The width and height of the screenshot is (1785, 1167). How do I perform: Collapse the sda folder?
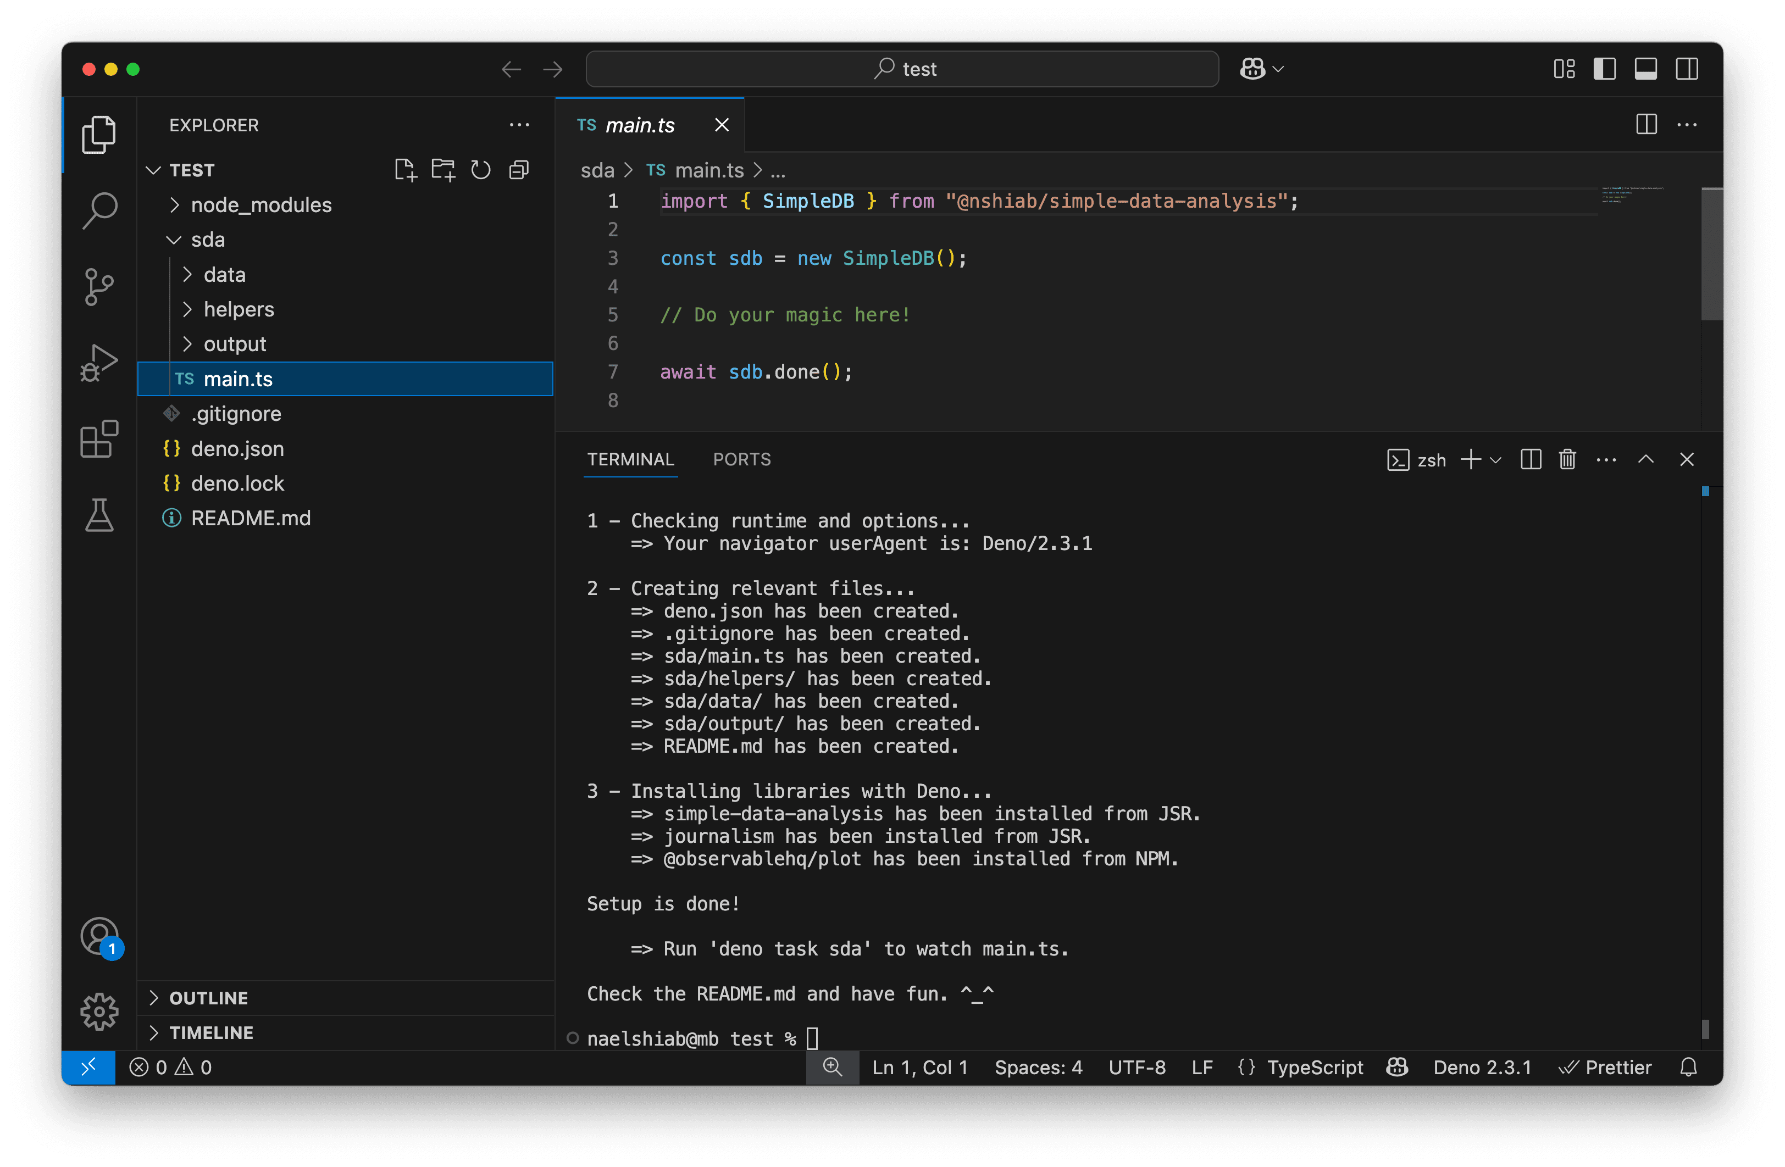pos(346,239)
